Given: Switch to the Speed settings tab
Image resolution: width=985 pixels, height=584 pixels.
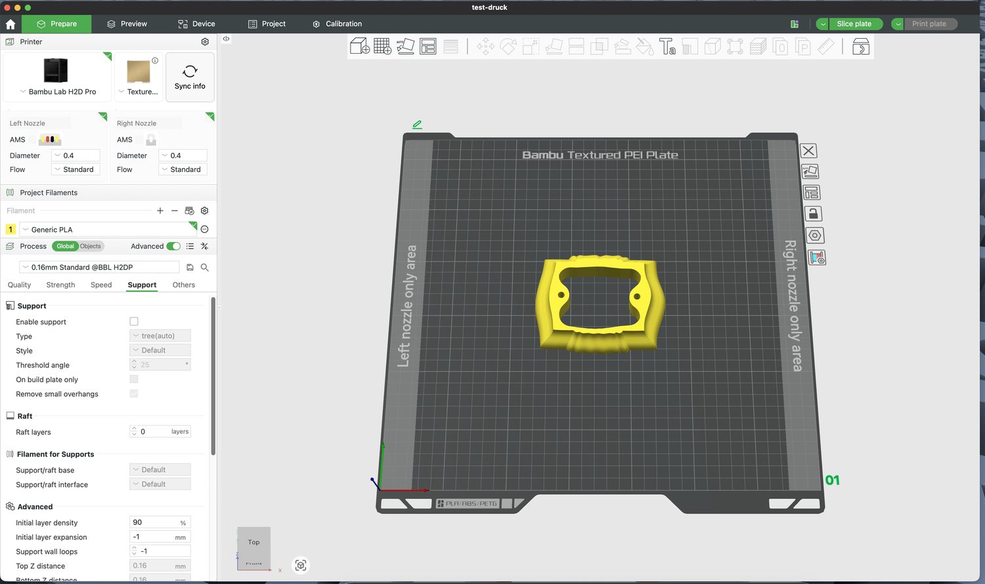Looking at the screenshot, I should pyautogui.click(x=101, y=285).
